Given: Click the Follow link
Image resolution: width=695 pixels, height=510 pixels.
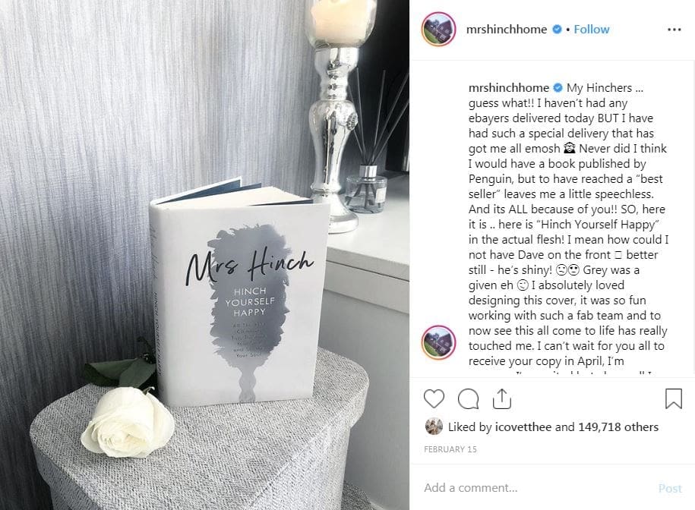Looking at the screenshot, I should 591,29.
